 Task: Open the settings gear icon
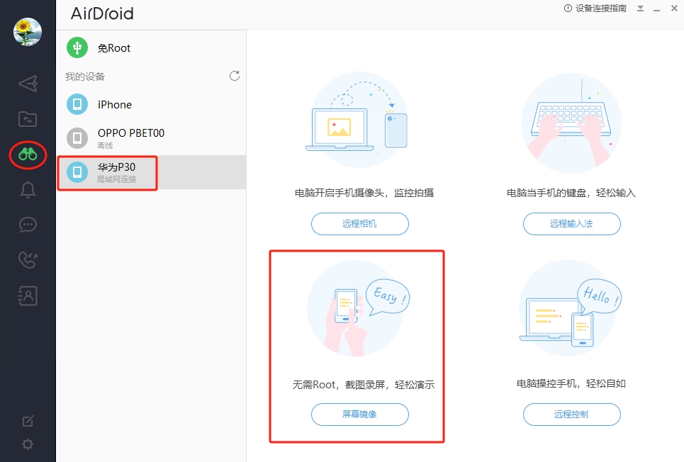coord(28,444)
